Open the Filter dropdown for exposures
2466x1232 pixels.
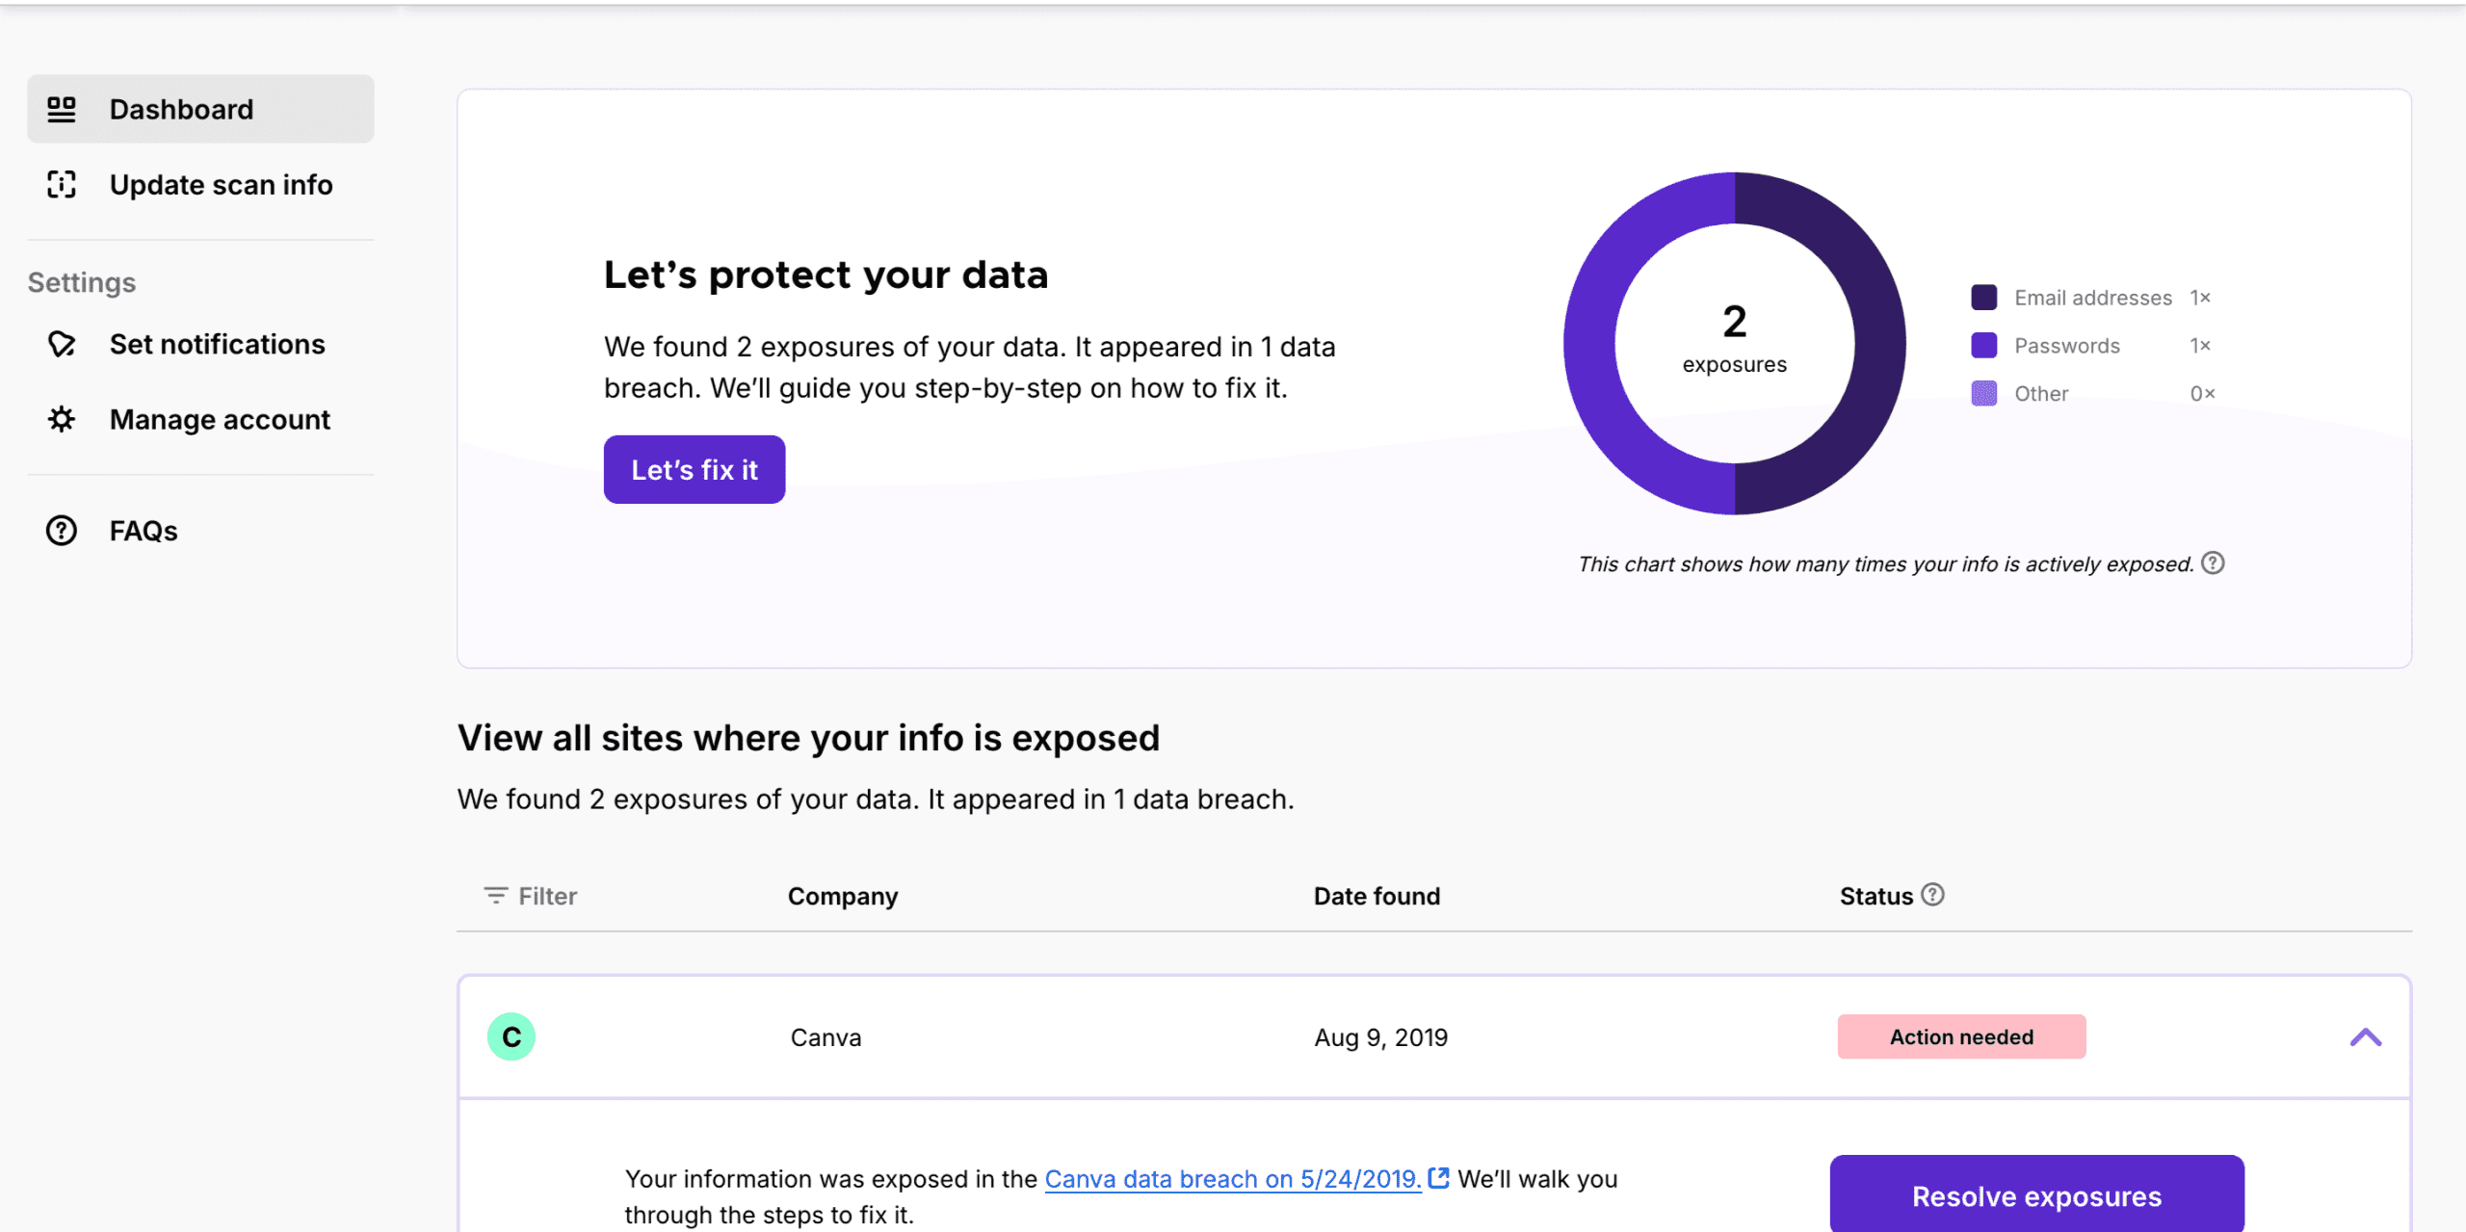pos(529,895)
